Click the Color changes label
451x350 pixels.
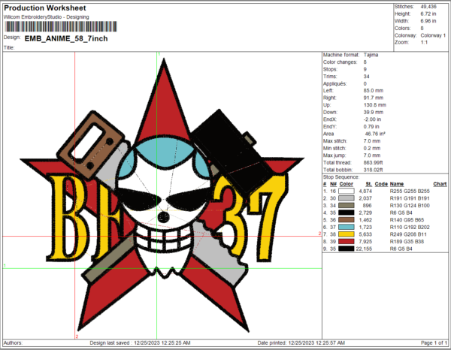(x=340, y=62)
